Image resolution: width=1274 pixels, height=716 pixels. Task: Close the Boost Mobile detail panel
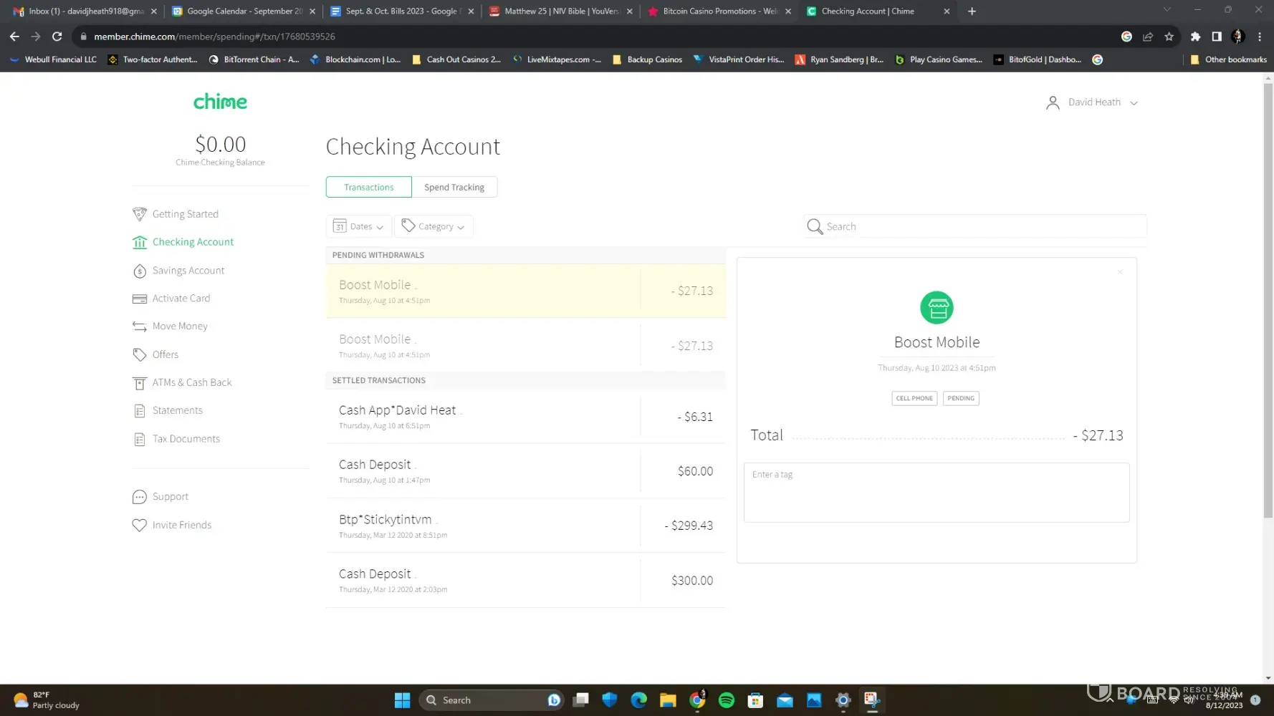pos(1120,272)
